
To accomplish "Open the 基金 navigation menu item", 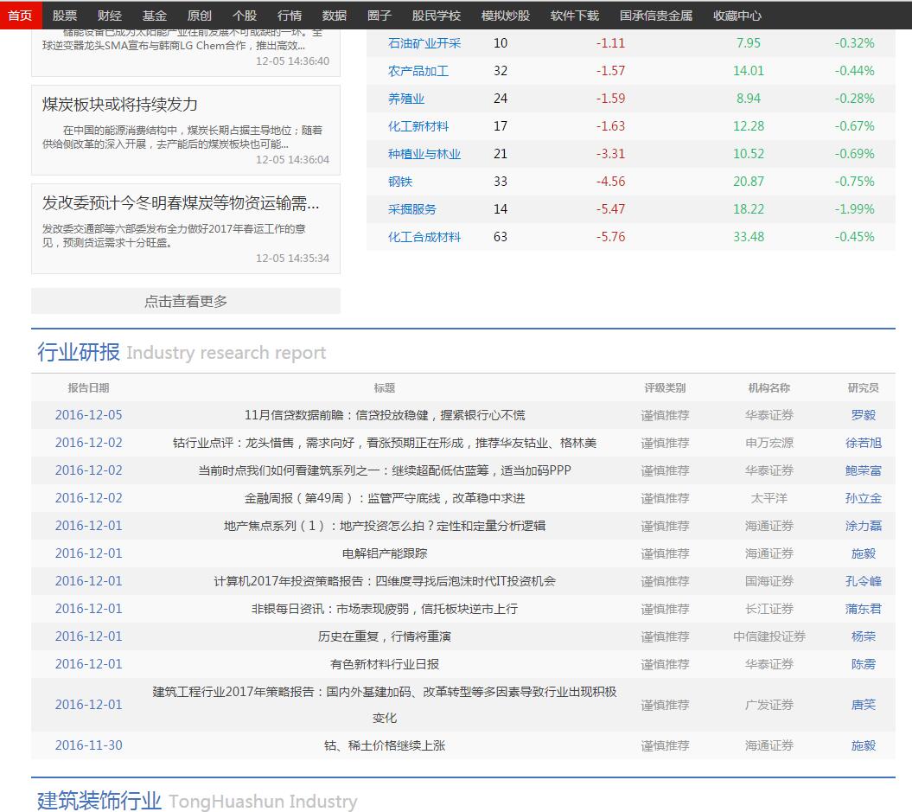I will click(x=155, y=16).
